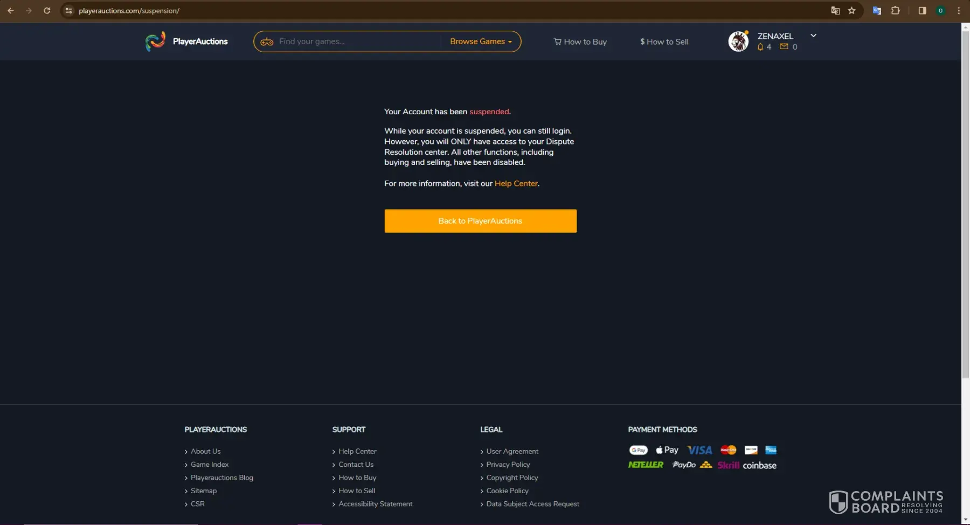Open the ZENAXEL profile avatar
Image resolution: width=970 pixels, height=525 pixels.
click(x=738, y=42)
